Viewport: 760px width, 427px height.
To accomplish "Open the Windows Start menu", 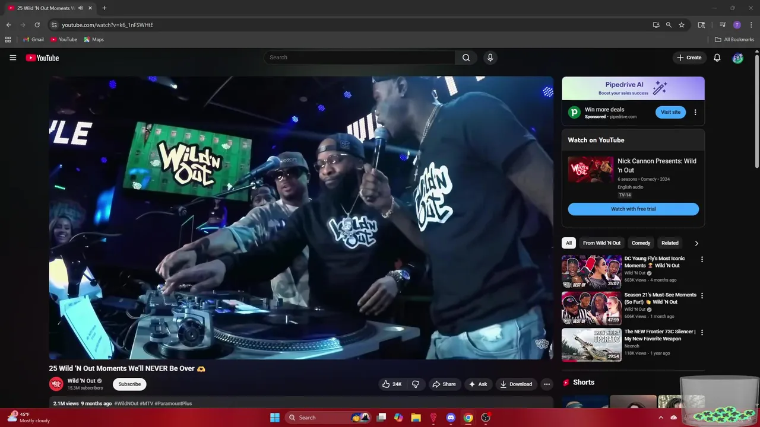I will click(275, 418).
